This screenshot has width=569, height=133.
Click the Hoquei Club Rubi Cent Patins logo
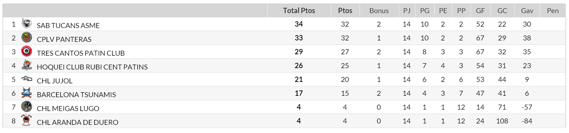point(27,65)
